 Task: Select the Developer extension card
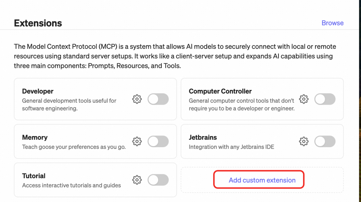pos(67,99)
